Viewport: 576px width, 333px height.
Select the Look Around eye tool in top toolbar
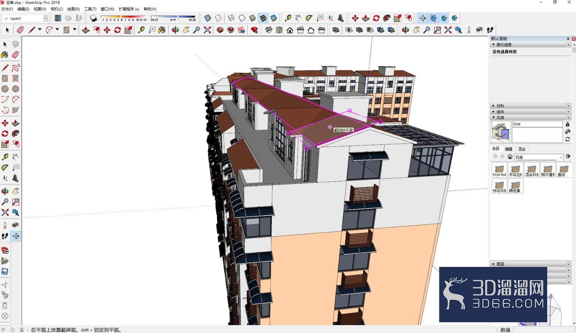tap(480, 30)
